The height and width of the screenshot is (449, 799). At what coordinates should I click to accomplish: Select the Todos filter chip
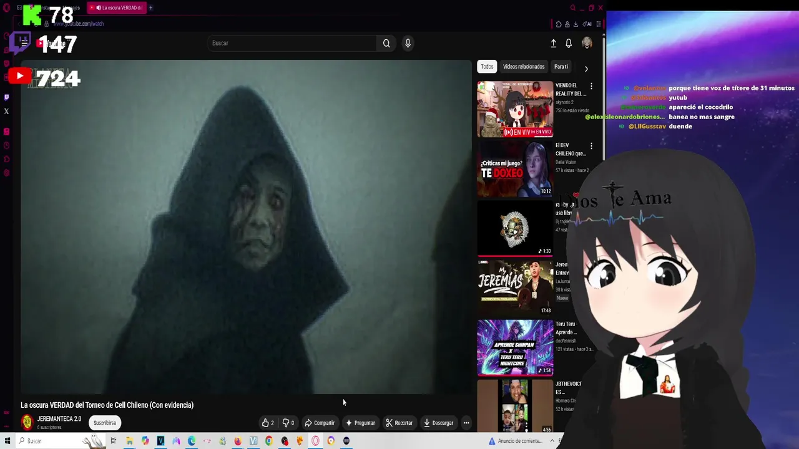[x=487, y=67]
